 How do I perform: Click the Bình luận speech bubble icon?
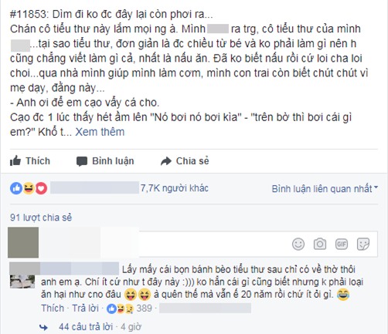(x=82, y=161)
